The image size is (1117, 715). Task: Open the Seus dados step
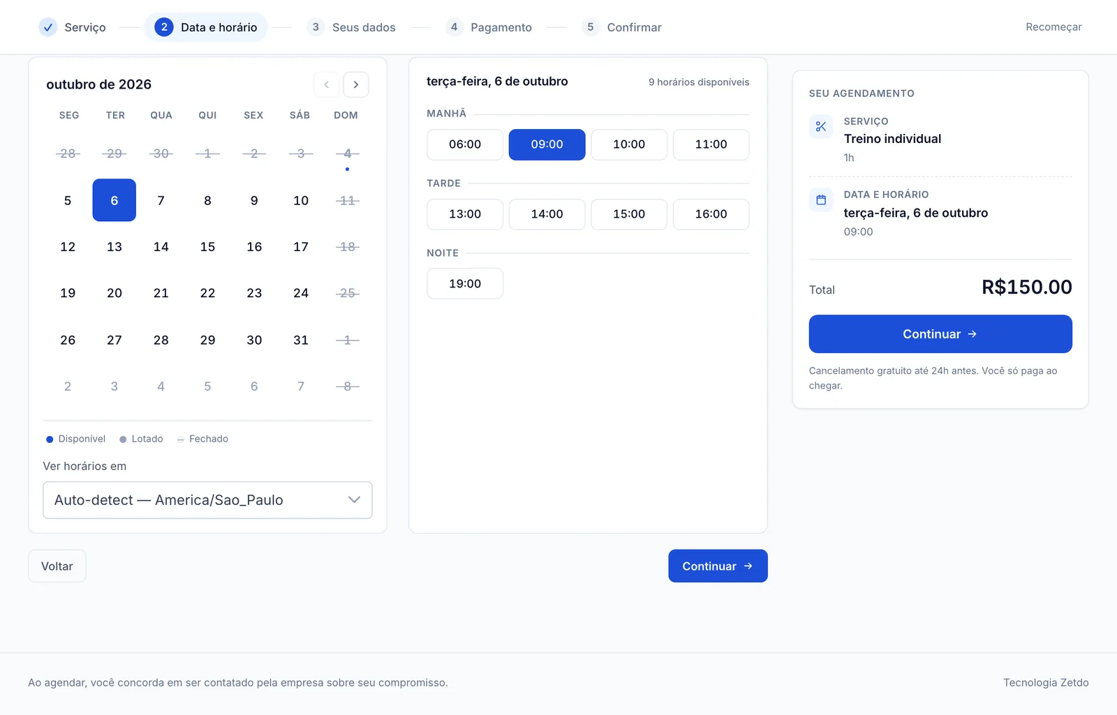351,27
